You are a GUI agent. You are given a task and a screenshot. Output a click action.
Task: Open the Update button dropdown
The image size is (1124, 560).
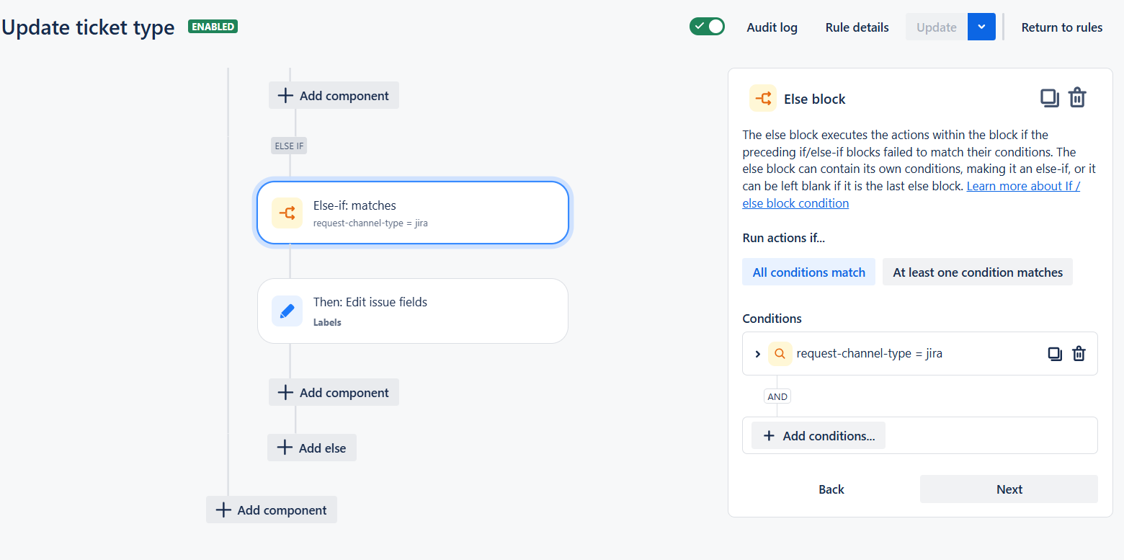coord(981,27)
